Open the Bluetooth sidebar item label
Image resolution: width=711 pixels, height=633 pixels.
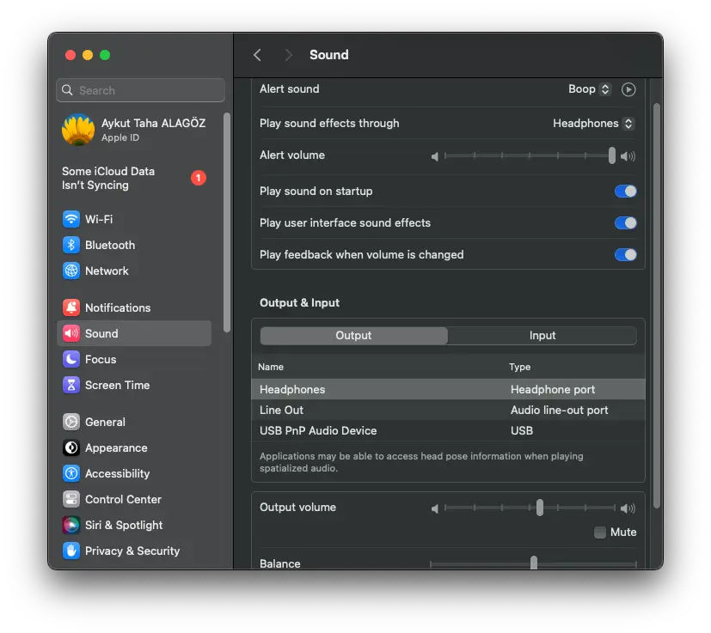110,245
